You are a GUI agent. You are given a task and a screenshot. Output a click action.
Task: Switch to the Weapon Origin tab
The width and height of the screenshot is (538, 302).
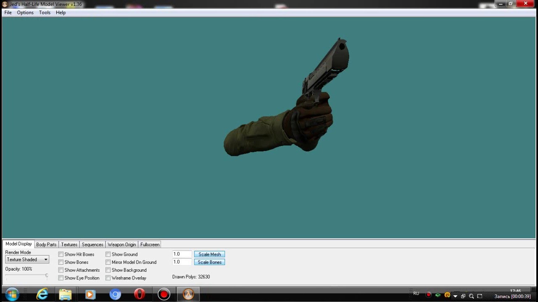click(x=122, y=245)
